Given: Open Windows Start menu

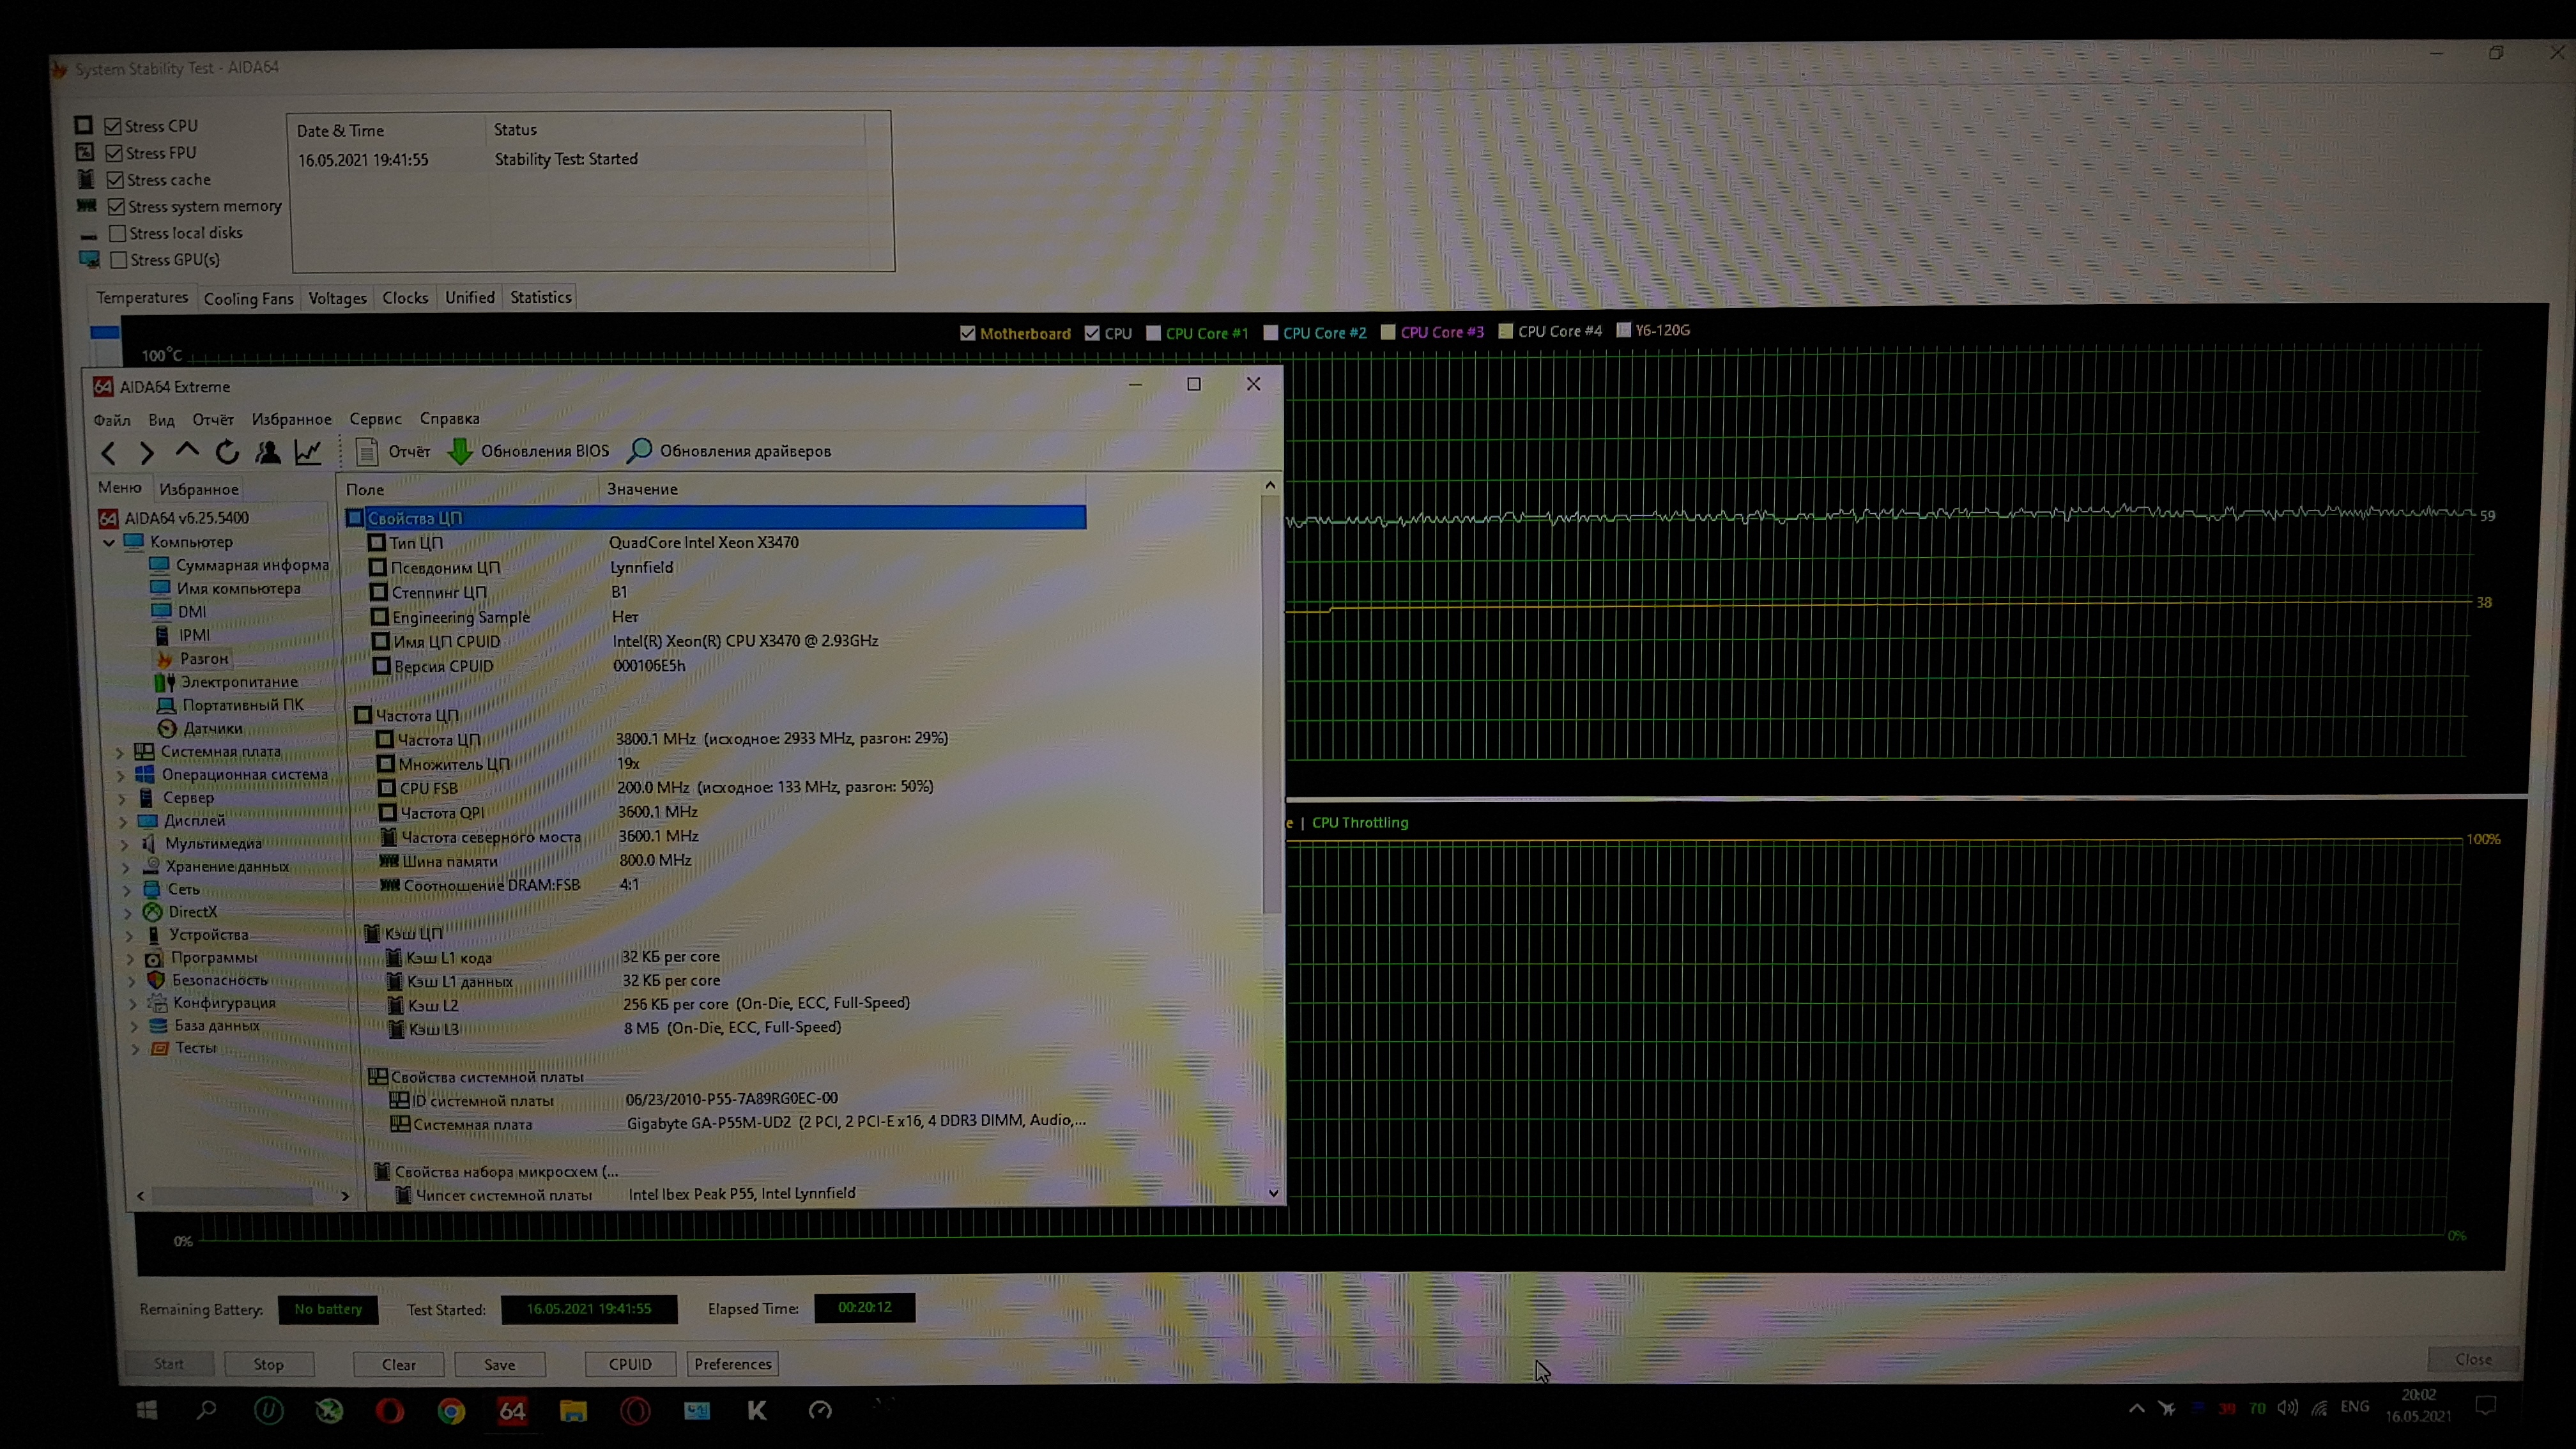Looking at the screenshot, I should pos(147,1410).
